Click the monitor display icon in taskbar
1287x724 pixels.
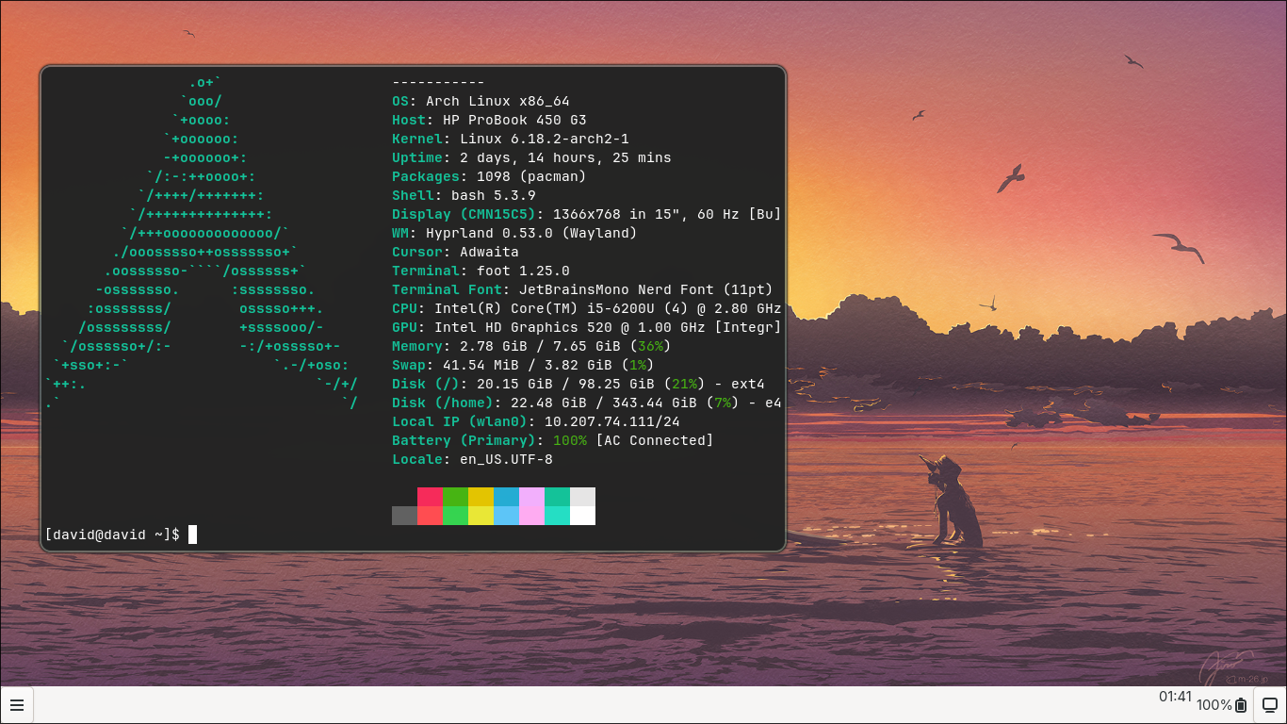(1269, 705)
